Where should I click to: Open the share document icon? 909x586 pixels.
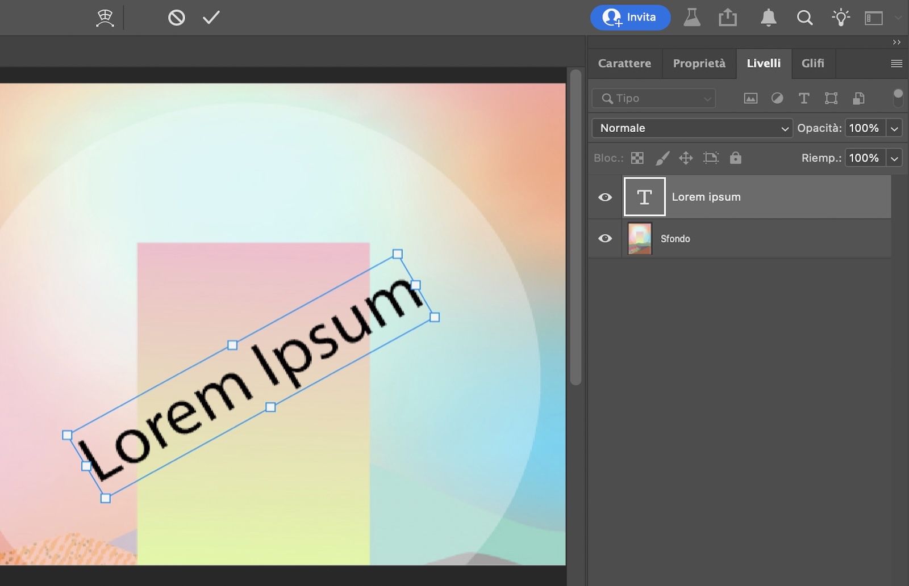tap(728, 18)
